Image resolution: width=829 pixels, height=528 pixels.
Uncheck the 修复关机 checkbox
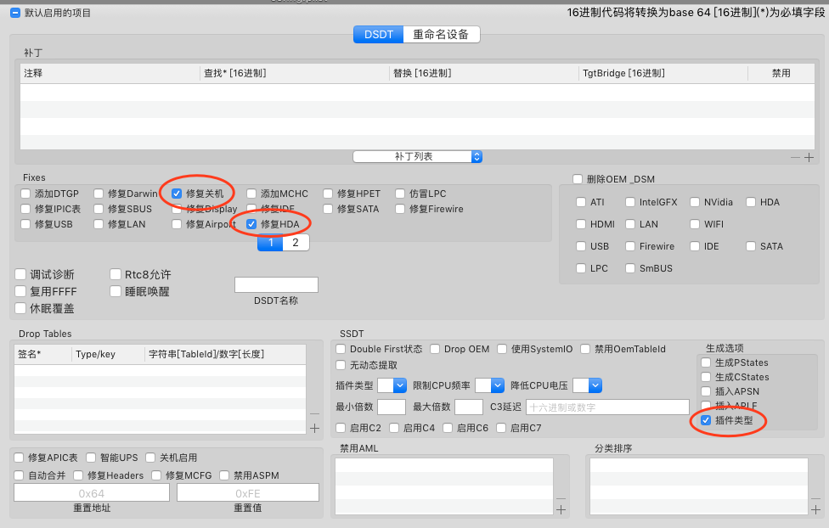[x=177, y=194]
